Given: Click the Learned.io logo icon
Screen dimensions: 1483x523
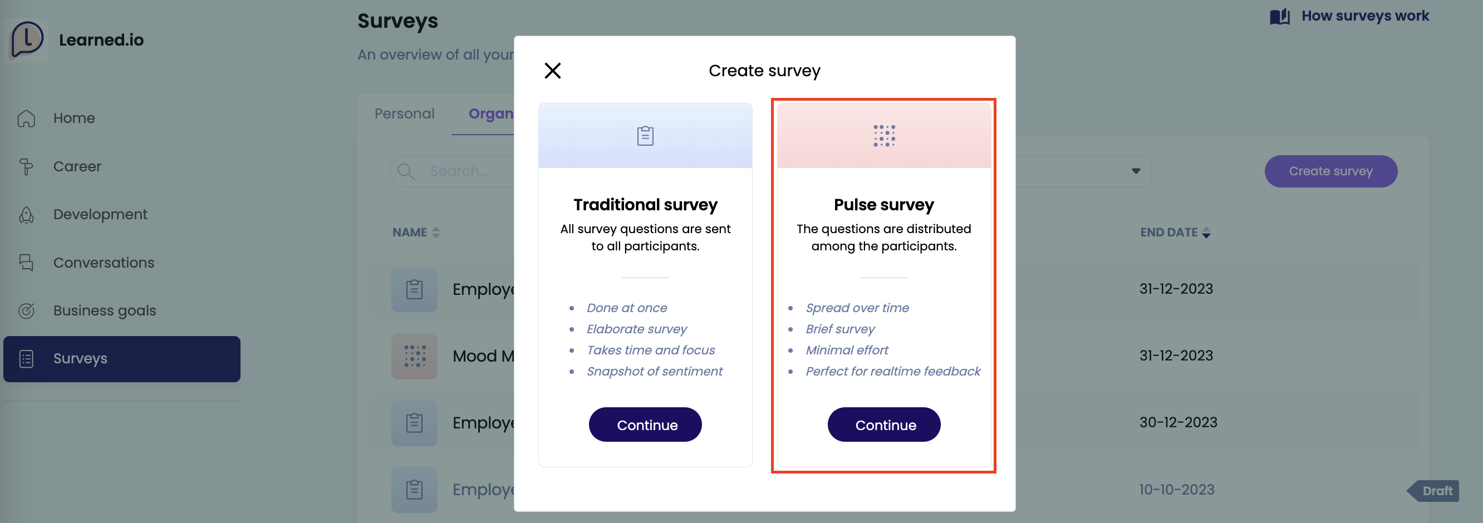Looking at the screenshot, I should (27, 40).
